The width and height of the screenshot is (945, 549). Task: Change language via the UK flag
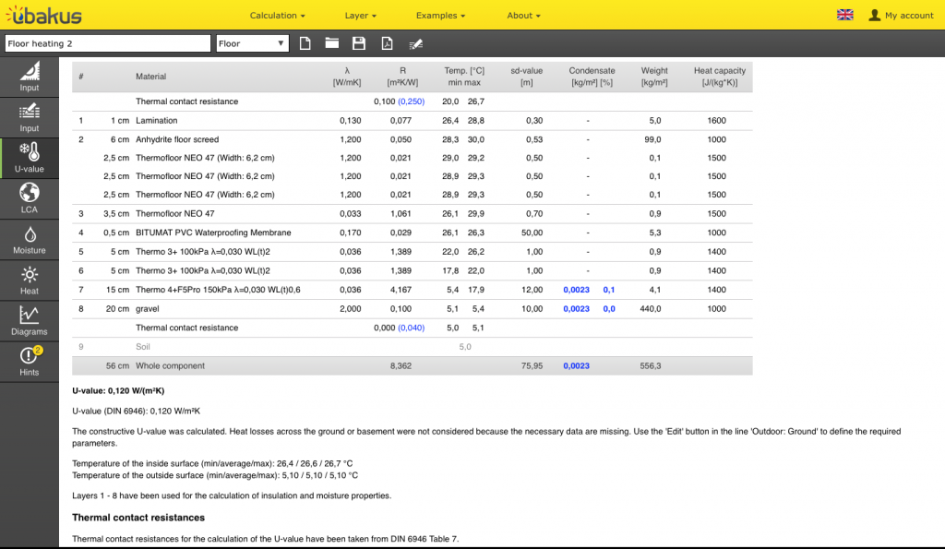click(x=844, y=15)
